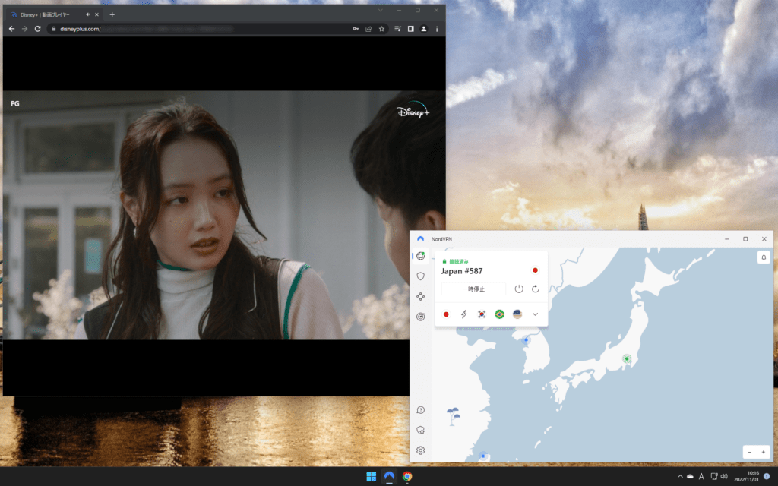Bookmark this page with the star
Screen dimensions: 778x486
coord(381,29)
